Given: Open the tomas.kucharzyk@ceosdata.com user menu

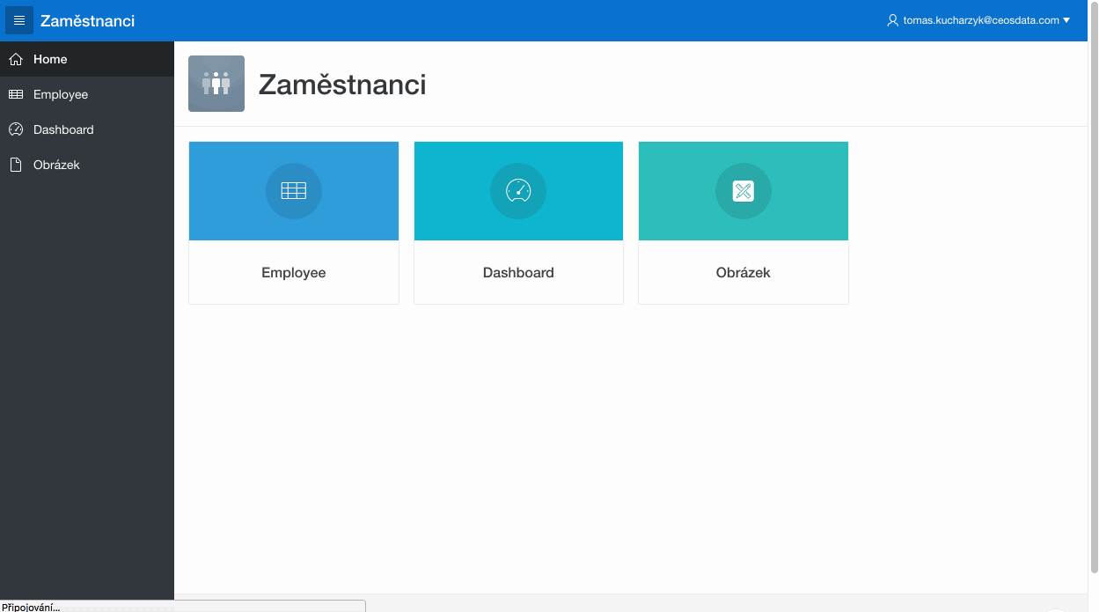Looking at the screenshot, I should (x=980, y=20).
